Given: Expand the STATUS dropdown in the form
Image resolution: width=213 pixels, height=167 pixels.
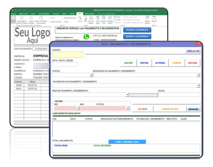Looking at the screenshot, I should (91, 75).
